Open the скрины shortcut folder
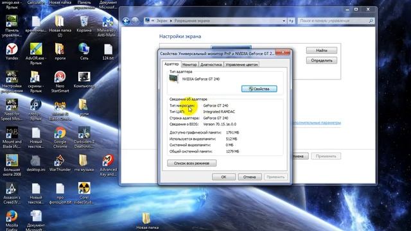This screenshot has height=231, width=411. [x=36, y=81]
